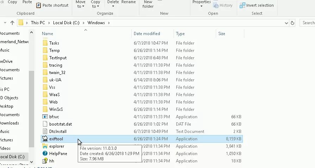Open OneDrive in navigation pane
This screenshot has height=168, width=315.
[x=6, y=61]
